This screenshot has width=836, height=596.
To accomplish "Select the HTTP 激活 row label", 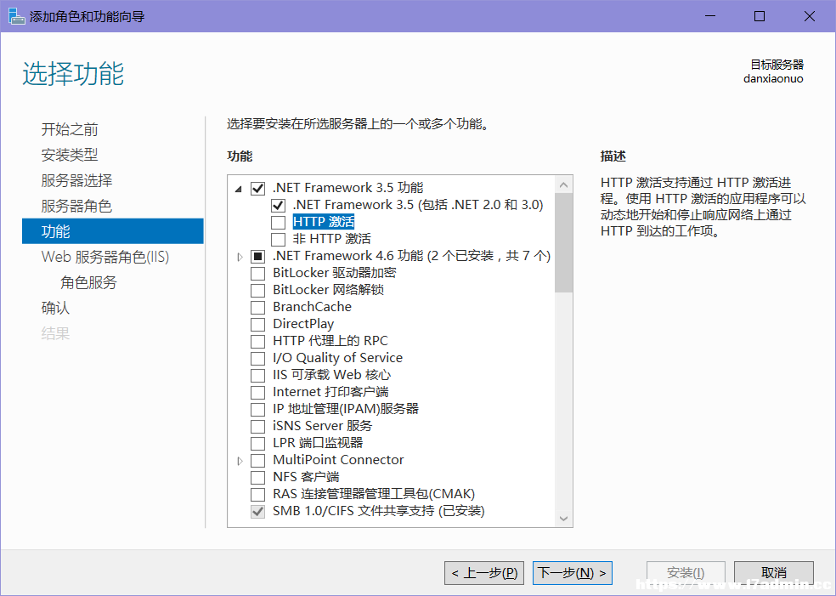I will tap(324, 221).
